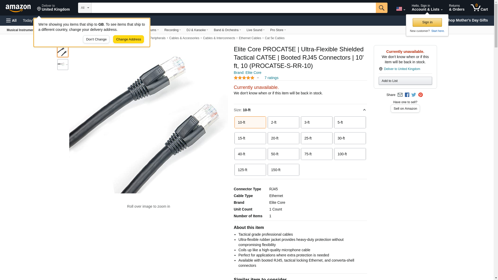Open the country flag language selector
Screen dimensions: 498x280
[x=400, y=9]
